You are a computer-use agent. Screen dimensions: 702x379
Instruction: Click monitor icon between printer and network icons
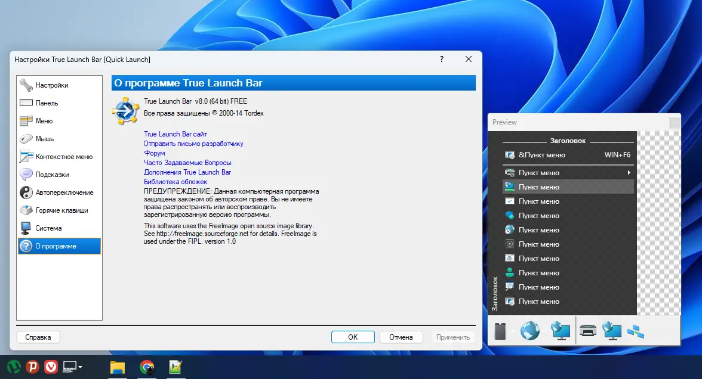point(612,331)
